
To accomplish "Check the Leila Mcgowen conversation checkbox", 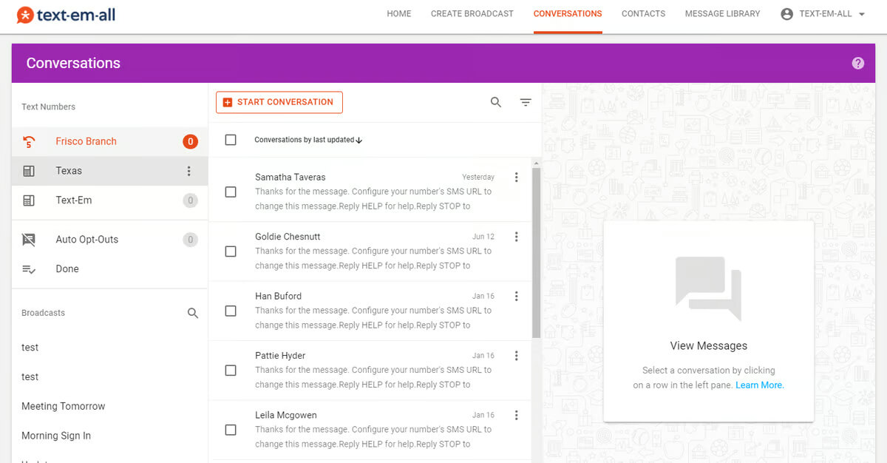I will 231,430.
